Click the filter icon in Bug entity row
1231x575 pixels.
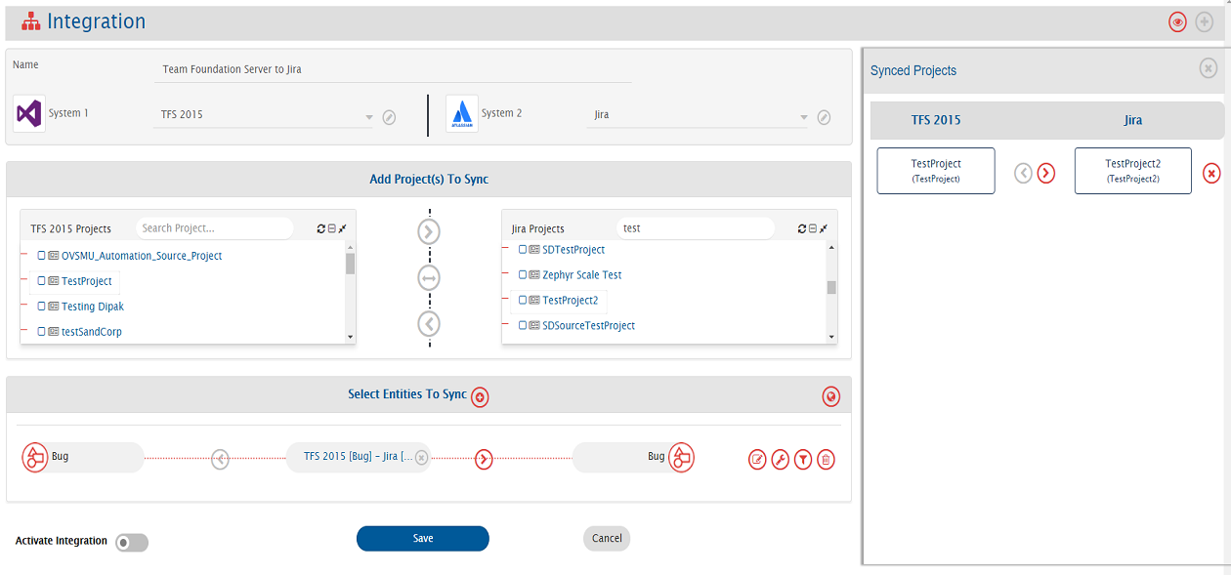[x=803, y=459]
